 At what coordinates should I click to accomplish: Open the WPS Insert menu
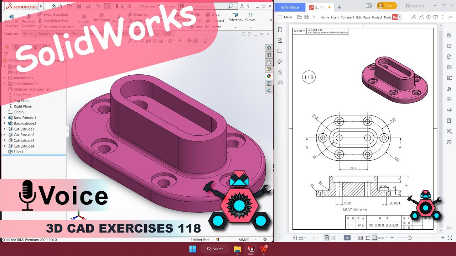(x=335, y=17)
